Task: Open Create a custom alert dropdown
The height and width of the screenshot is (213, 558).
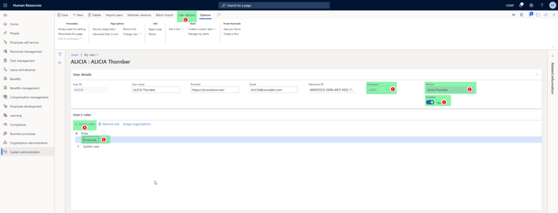Action: click(203, 29)
